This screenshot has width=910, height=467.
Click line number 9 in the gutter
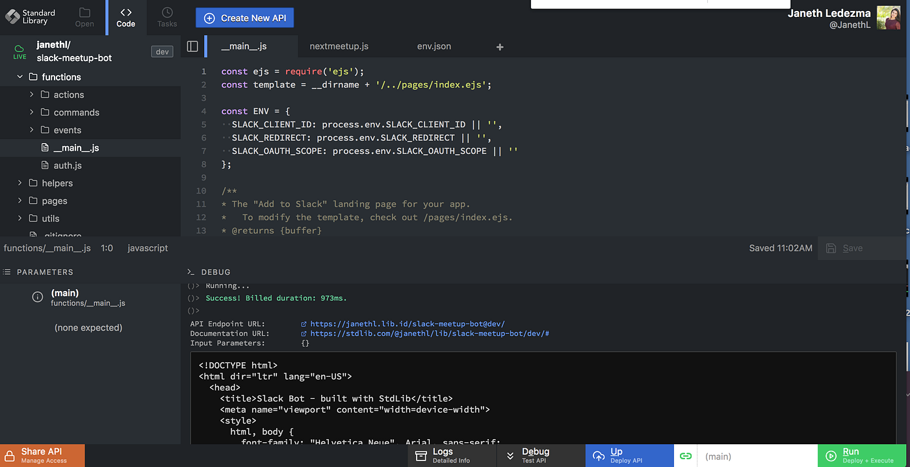point(203,177)
